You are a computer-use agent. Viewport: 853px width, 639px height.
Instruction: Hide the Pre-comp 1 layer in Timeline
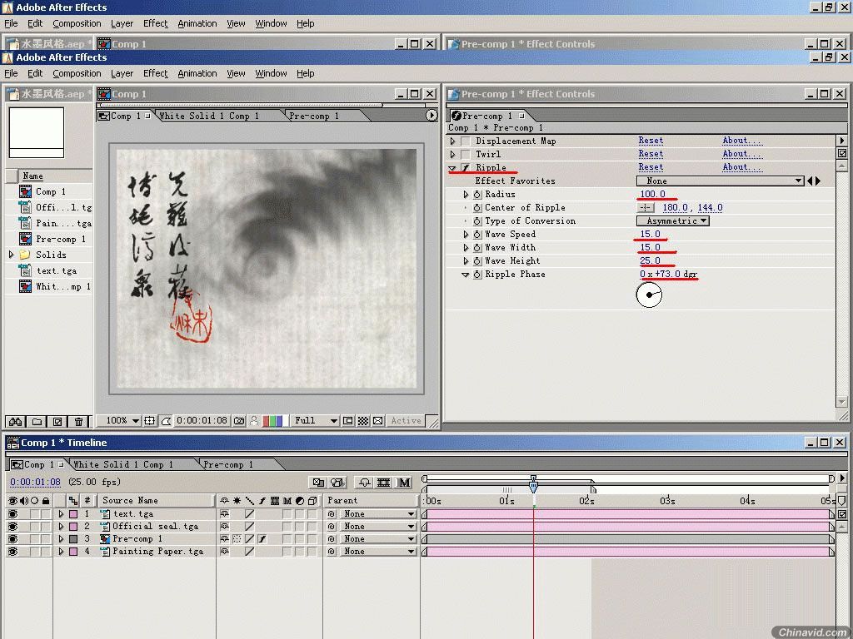[12, 539]
